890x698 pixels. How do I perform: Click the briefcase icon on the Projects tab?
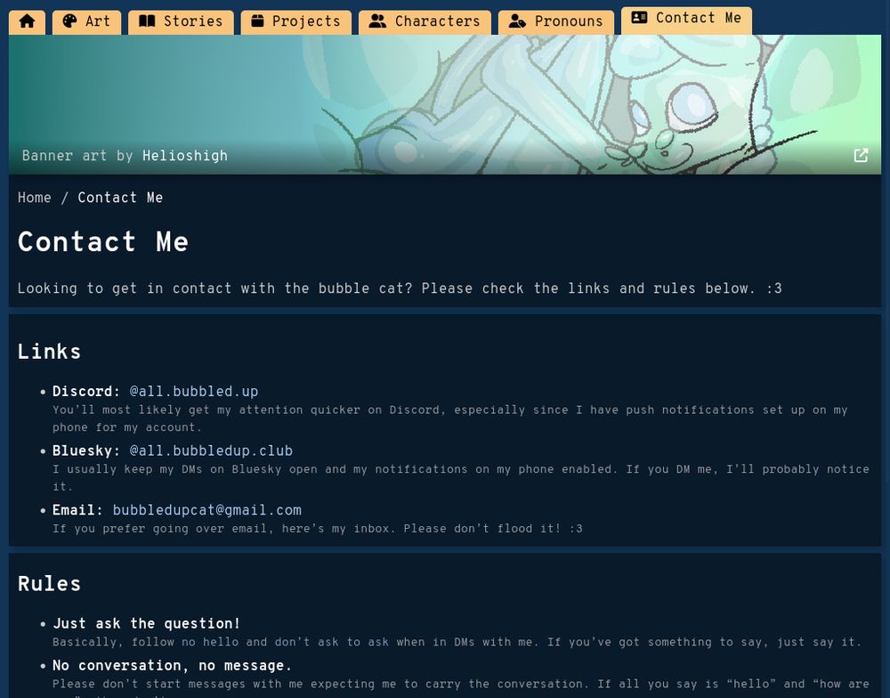(x=255, y=21)
